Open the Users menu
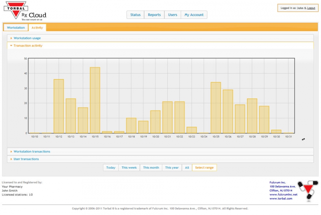The height and width of the screenshot is (215, 321). pos(173,15)
